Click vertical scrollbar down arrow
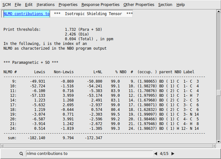The image size is (221, 159). (x=218, y=141)
